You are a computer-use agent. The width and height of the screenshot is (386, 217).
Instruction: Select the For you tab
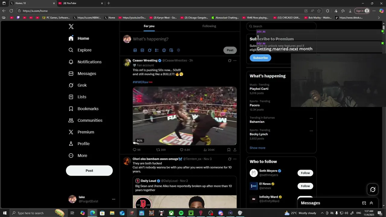pos(149,26)
